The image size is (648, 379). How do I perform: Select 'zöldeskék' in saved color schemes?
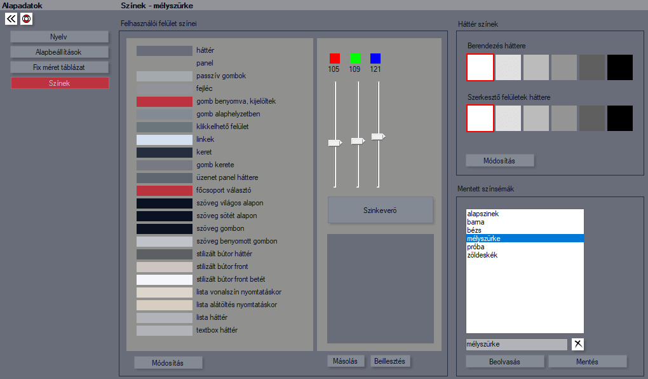(482, 255)
